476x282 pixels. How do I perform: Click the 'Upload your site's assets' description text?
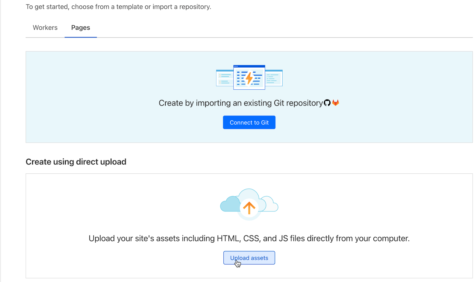pyautogui.click(x=249, y=239)
